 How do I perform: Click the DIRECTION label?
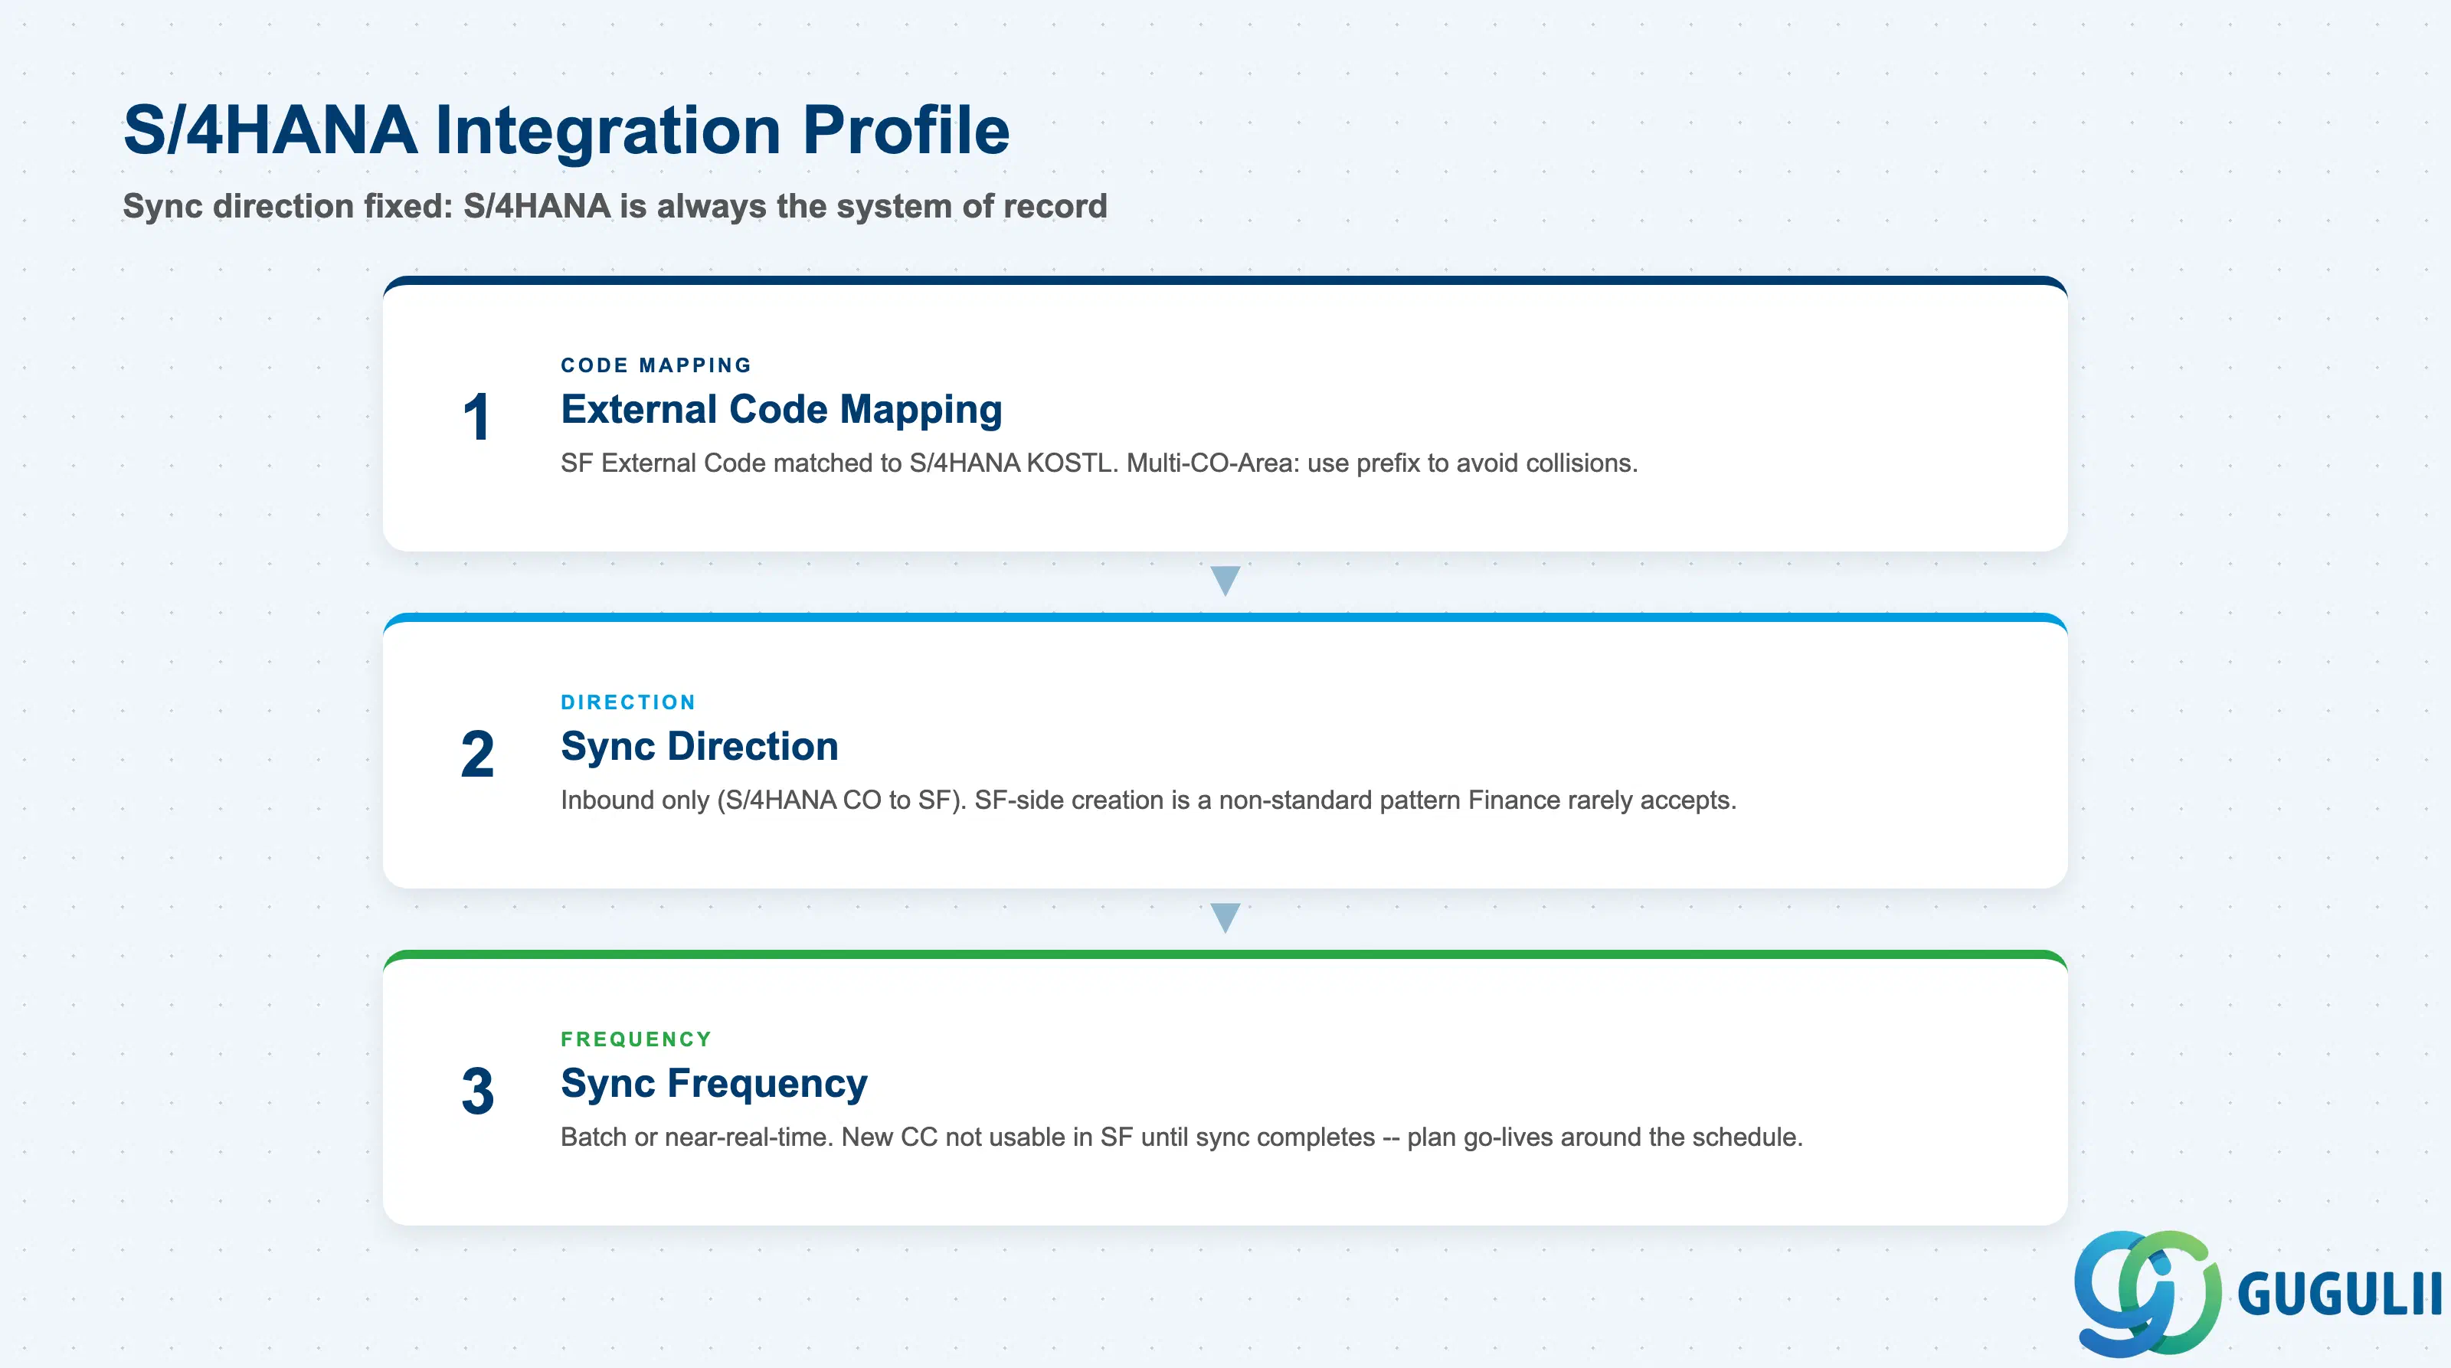pos(628,702)
